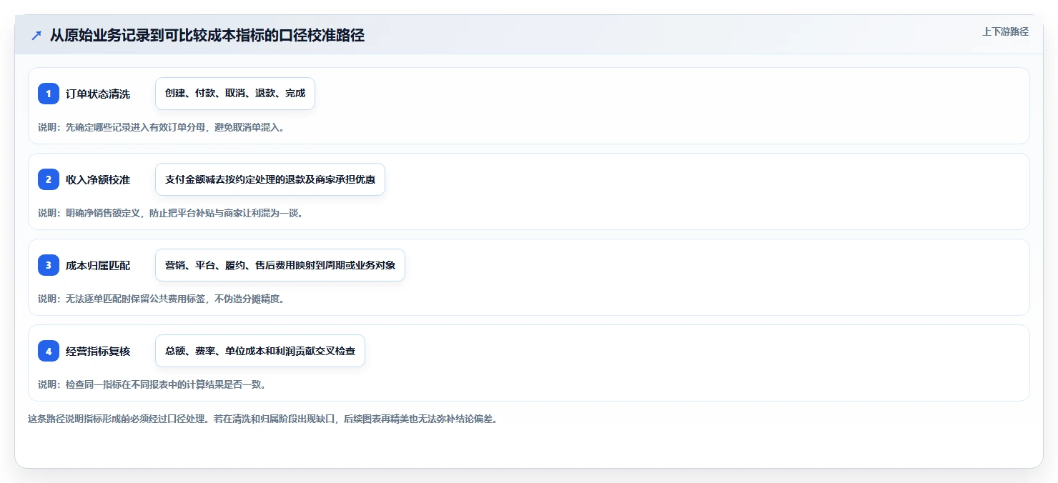1058x483 pixels.
Task: Click the 收入净额校准 step title
Action: [x=98, y=179]
